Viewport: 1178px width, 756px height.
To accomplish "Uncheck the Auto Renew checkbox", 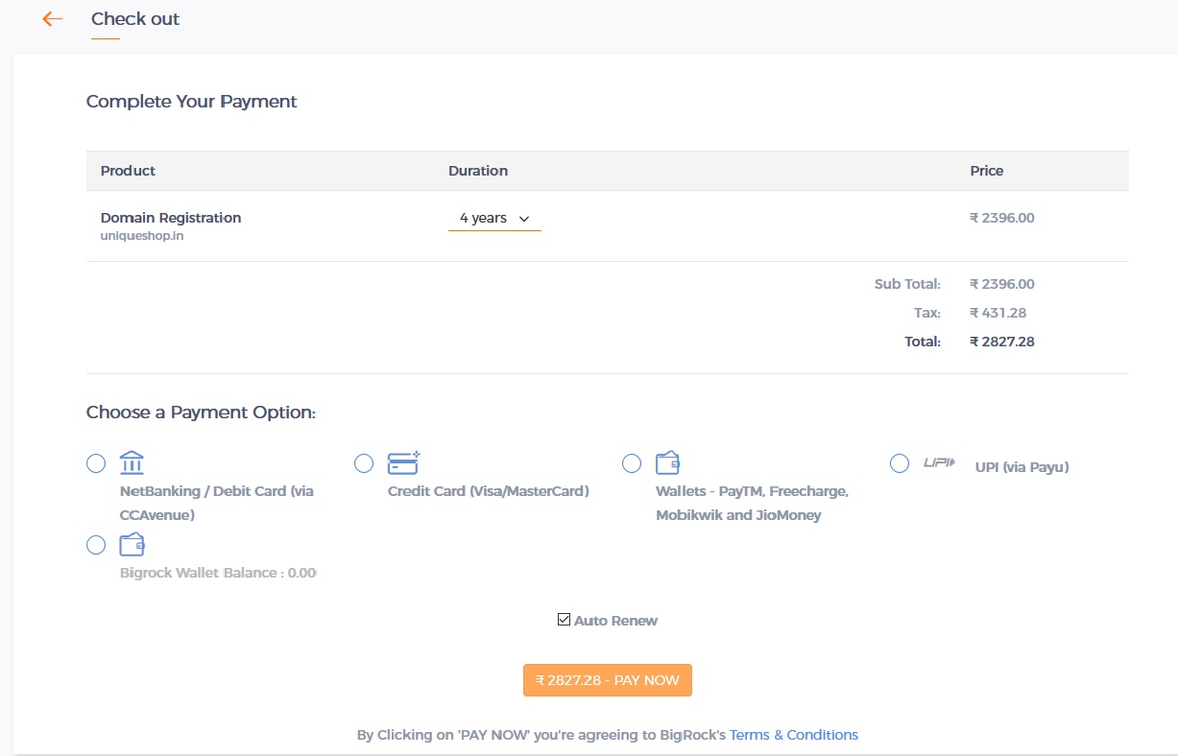I will pos(565,620).
